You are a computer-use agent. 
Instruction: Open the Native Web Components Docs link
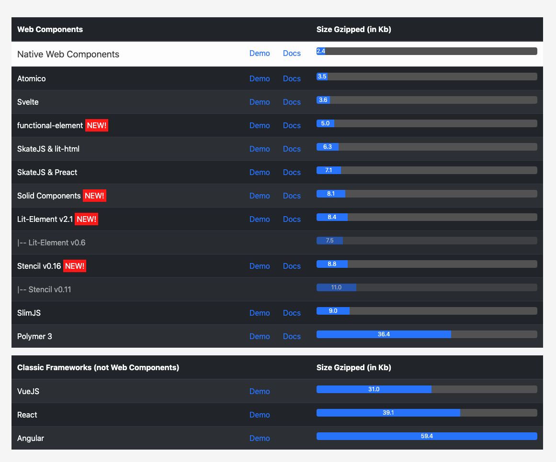pyautogui.click(x=292, y=54)
